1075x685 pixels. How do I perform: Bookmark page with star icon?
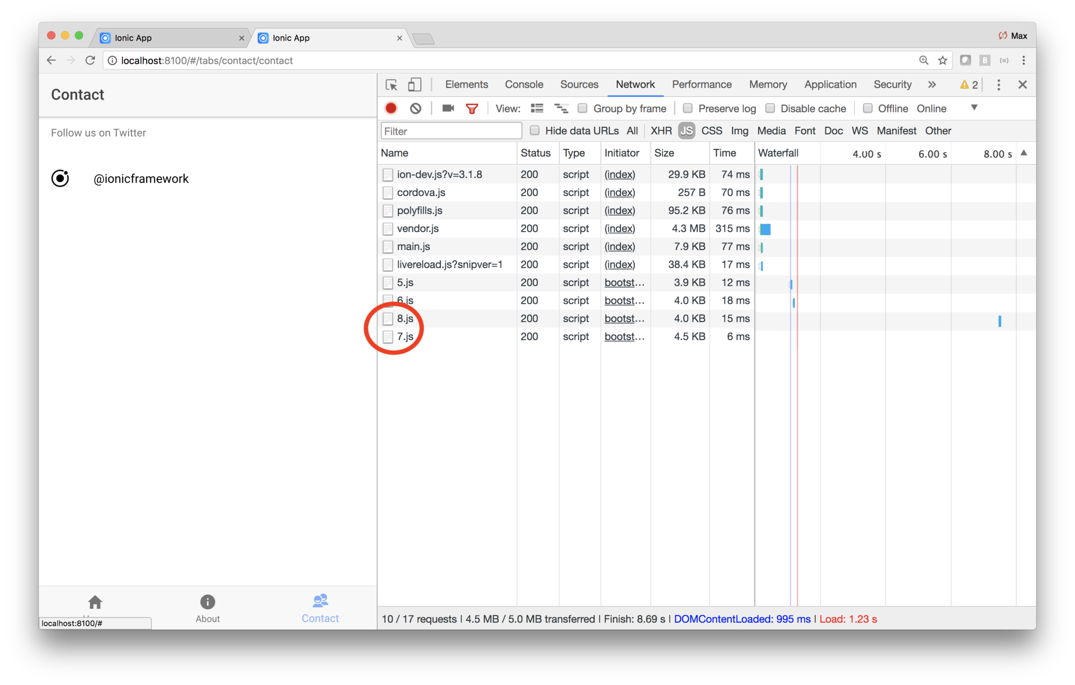(x=943, y=60)
